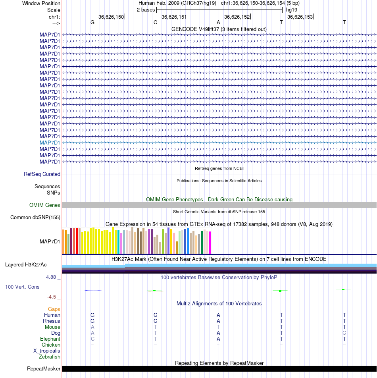Click the RepeatMasker track label
Screen dimensions: 377x378
point(44,369)
